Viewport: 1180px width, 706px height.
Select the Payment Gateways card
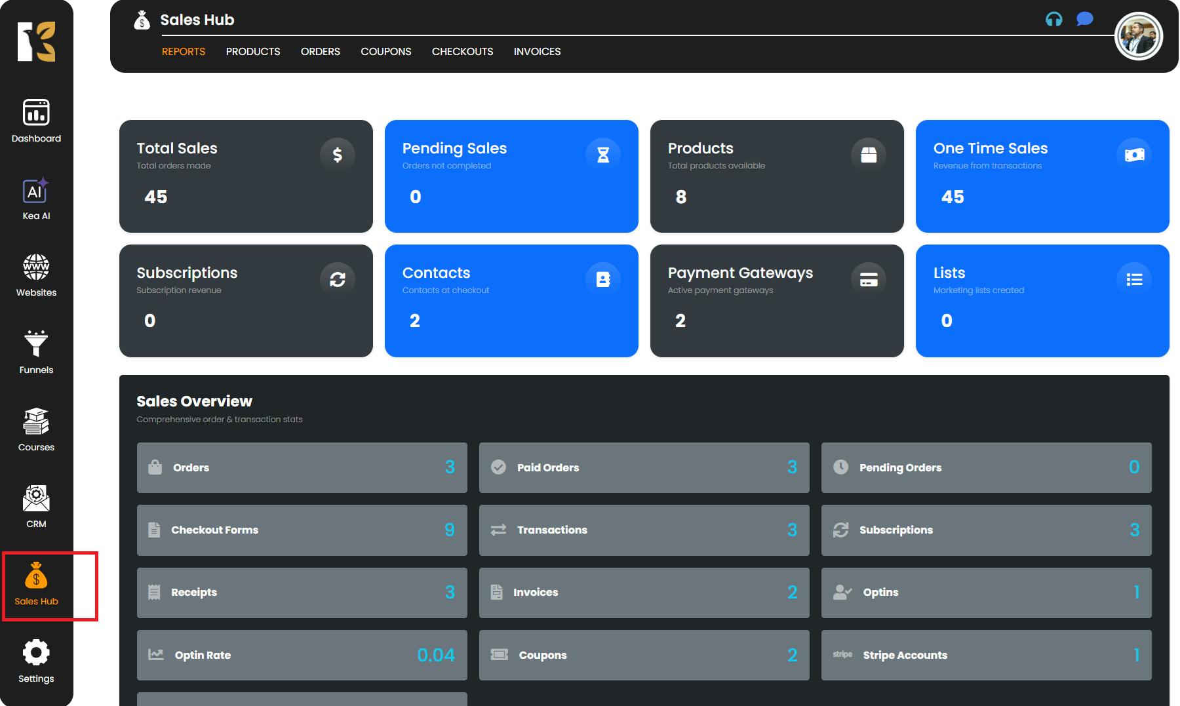coord(777,301)
